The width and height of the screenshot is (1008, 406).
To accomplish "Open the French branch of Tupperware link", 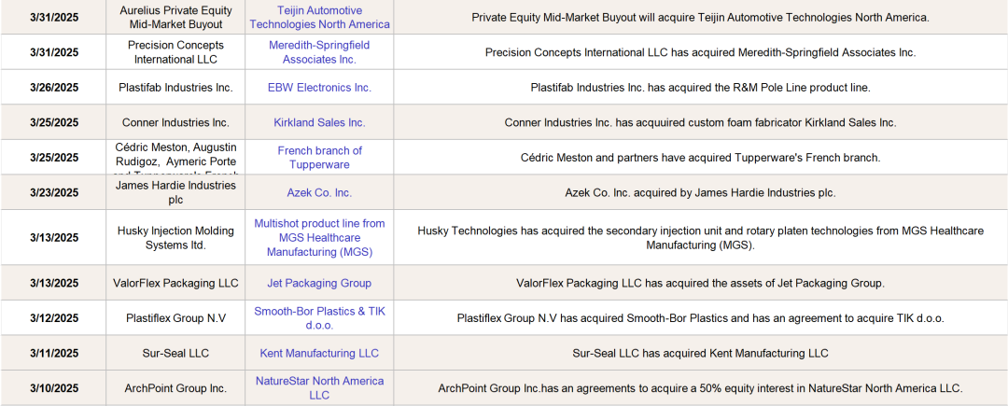I will [319, 158].
